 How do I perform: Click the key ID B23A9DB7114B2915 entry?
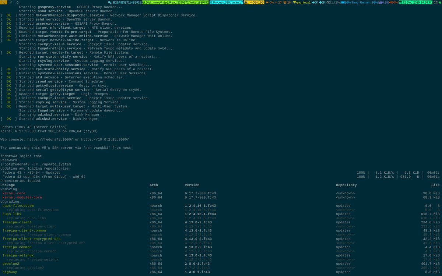point(124,2)
